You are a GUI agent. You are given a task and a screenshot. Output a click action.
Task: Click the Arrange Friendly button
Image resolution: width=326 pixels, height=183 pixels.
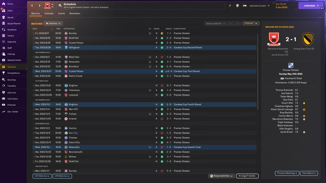coord(247,176)
